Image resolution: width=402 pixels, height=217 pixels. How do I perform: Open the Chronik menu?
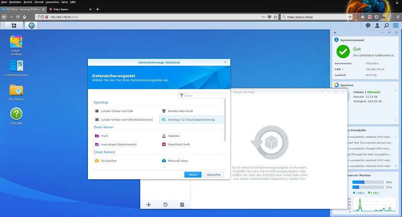pos(39,2)
